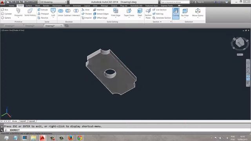Select the Sphere primitive tool
This screenshot has width=251, height=141.
[x=6, y=18]
